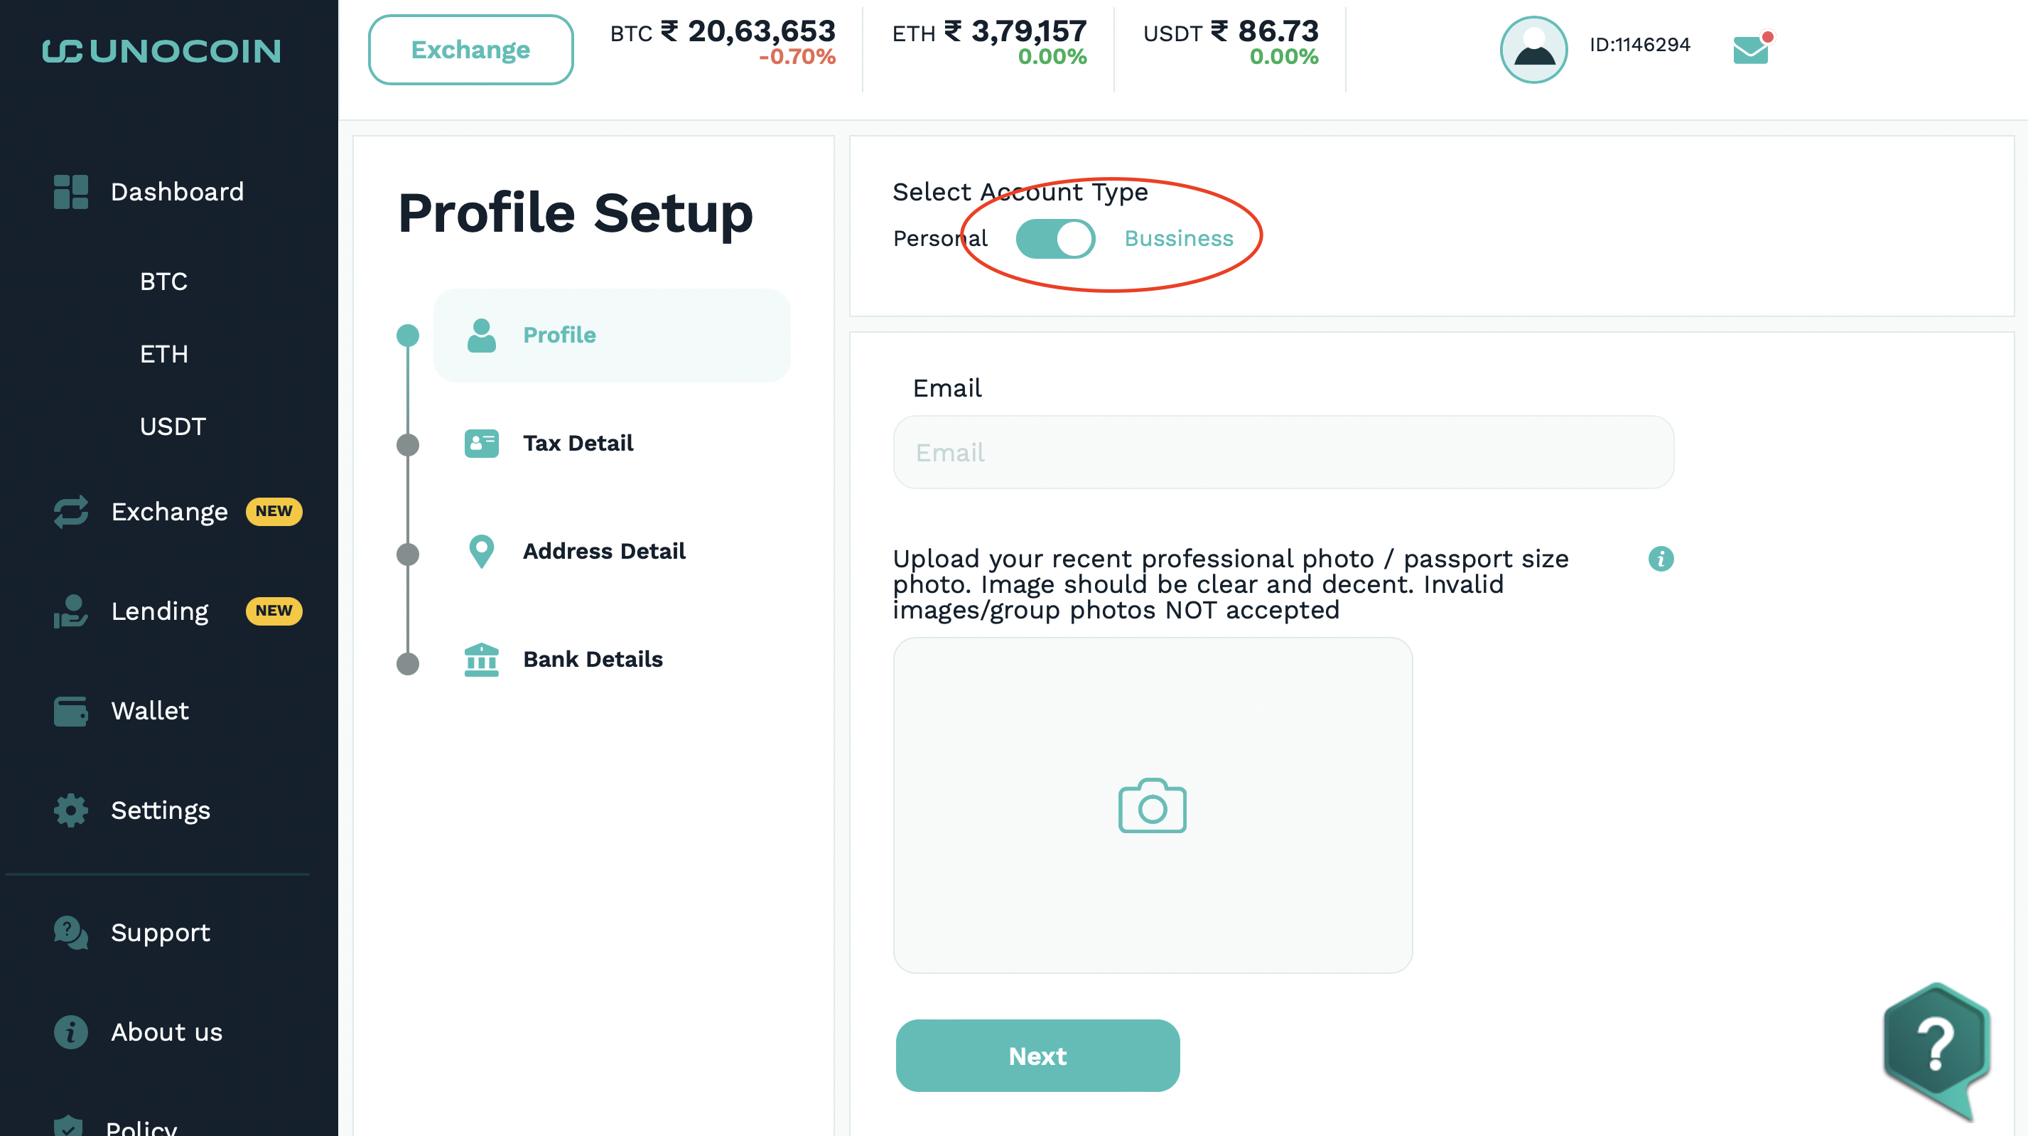The image size is (2028, 1136).
Task: Click the Tax Detail ID card icon
Action: pyautogui.click(x=481, y=444)
